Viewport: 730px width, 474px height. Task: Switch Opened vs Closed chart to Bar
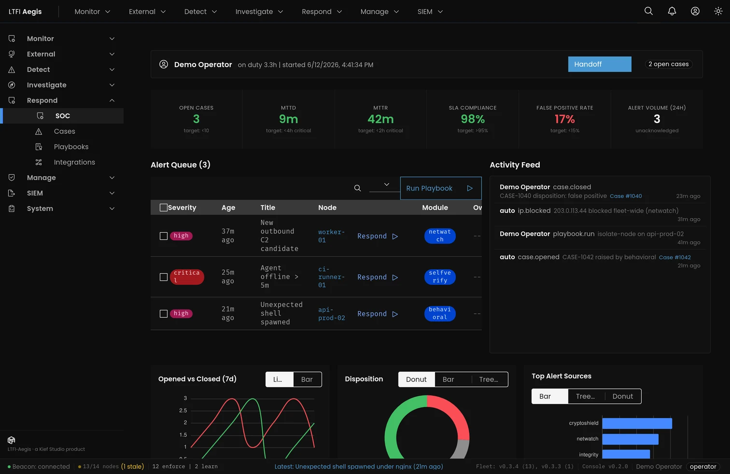click(307, 379)
